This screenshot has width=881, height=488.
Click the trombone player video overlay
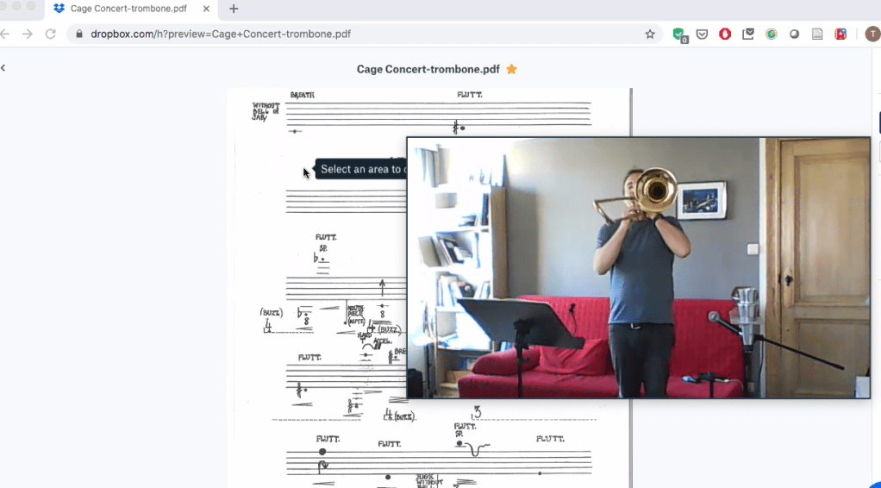click(638, 267)
